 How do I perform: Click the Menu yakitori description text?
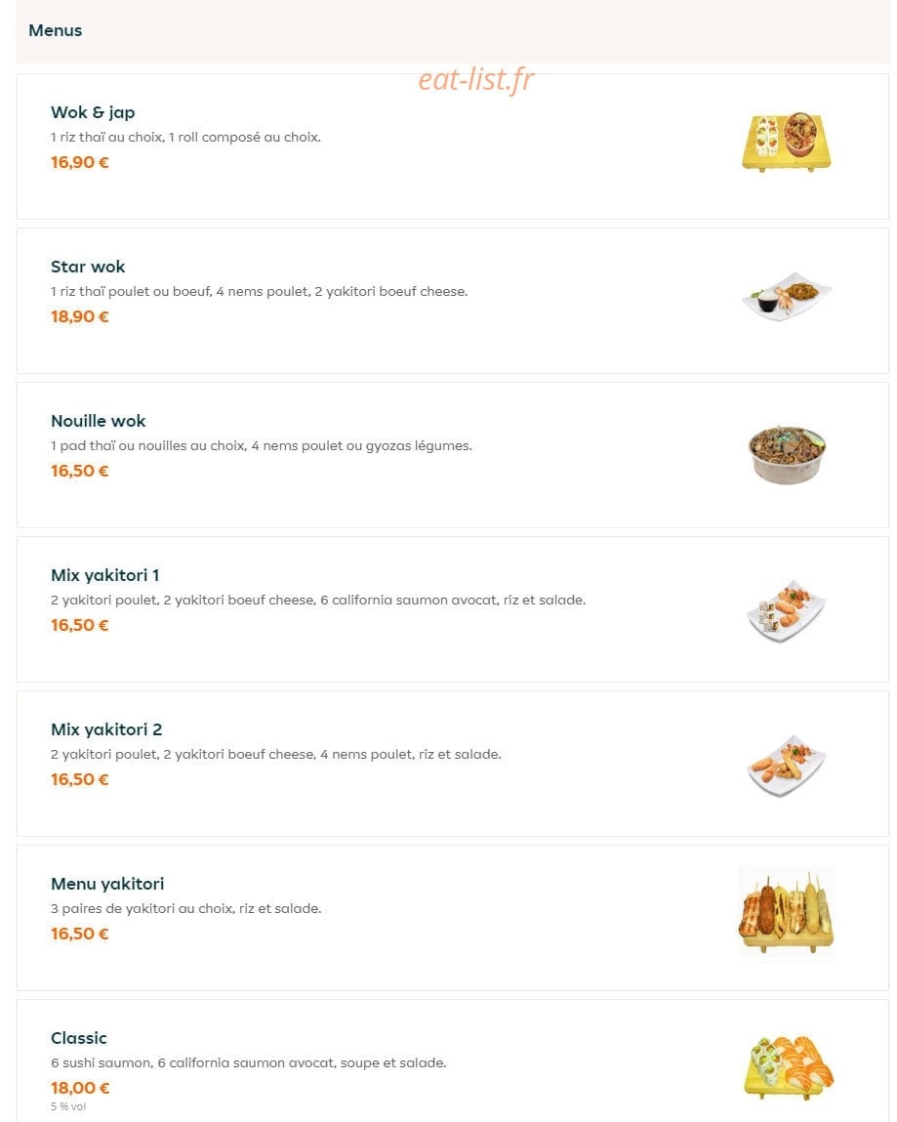pos(186,909)
